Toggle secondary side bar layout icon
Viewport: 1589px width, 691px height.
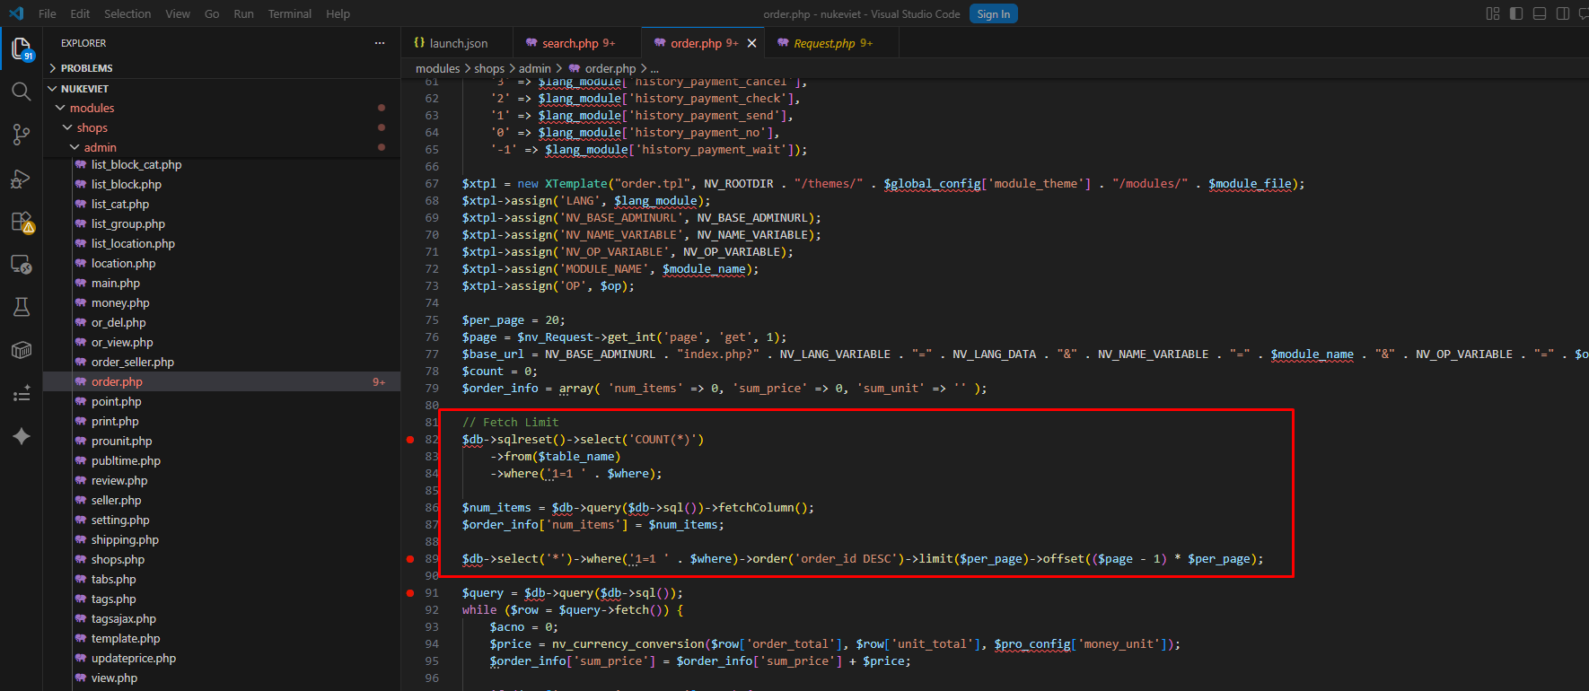[x=1563, y=13]
